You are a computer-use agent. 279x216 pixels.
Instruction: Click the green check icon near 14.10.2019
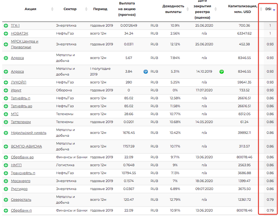tap(221, 72)
